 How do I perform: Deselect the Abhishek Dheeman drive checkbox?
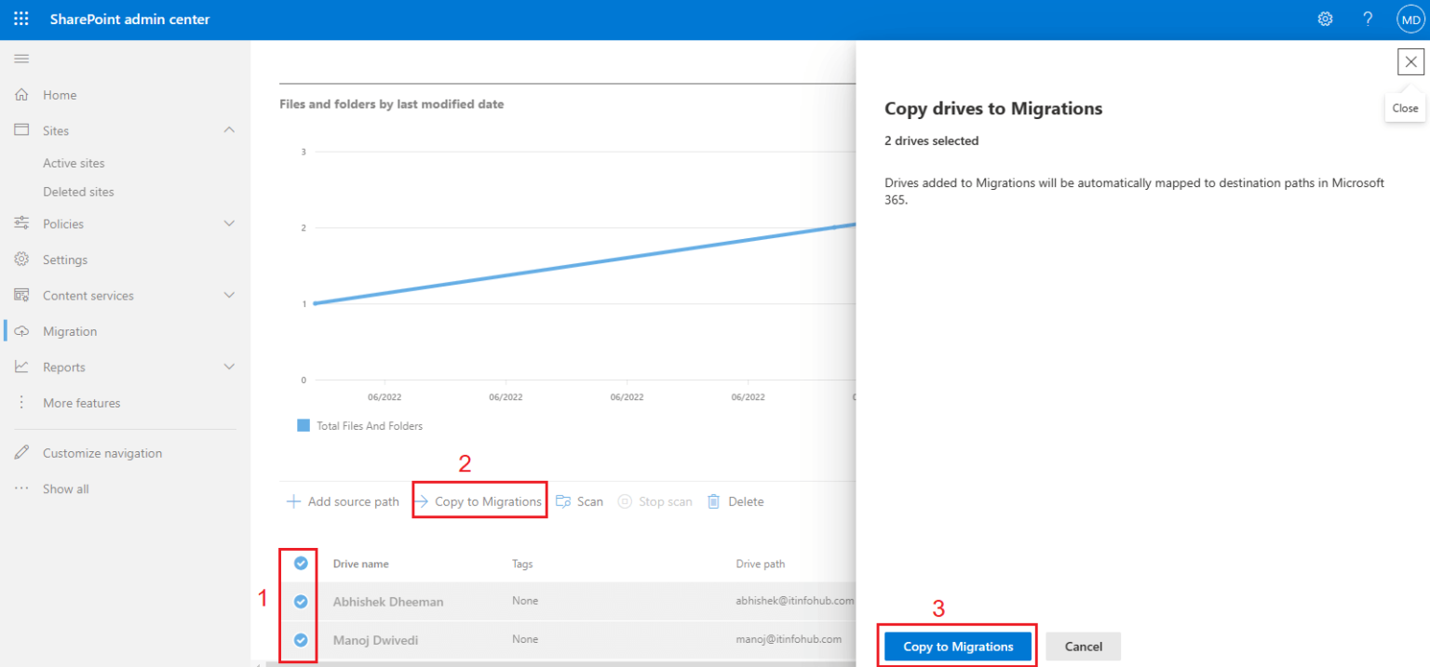click(x=299, y=601)
